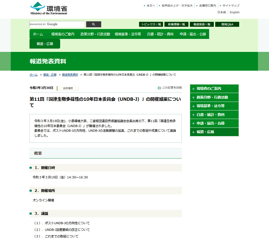Click the magnifier search button
This screenshot has height=246, width=269.
tap(94, 24)
